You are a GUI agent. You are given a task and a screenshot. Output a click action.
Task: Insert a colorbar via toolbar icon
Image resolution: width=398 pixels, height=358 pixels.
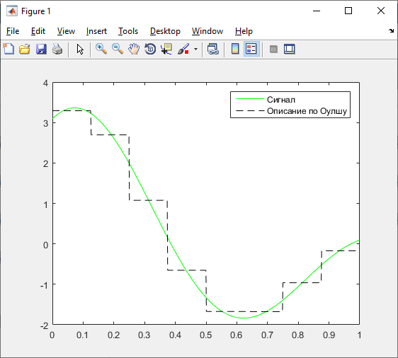[235, 49]
